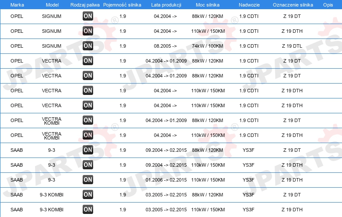Click 'Z 19 DT' in Vectra Kombi row
342x217 pixels.
292,120
